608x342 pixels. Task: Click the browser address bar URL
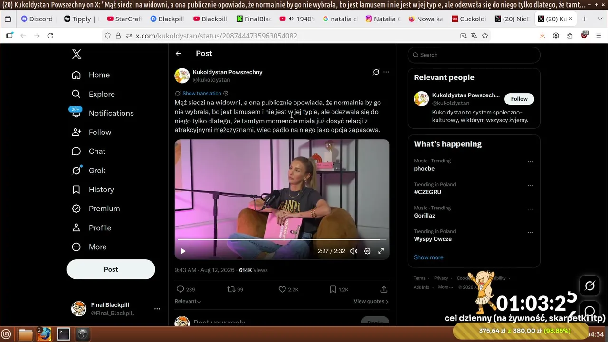tap(217, 36)
